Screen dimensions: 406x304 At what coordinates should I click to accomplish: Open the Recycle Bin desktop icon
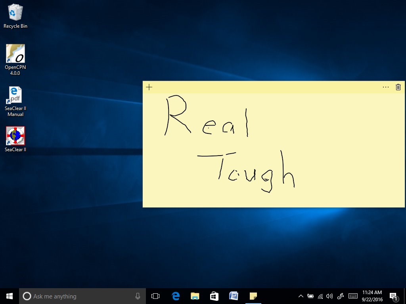click(15, 16)
